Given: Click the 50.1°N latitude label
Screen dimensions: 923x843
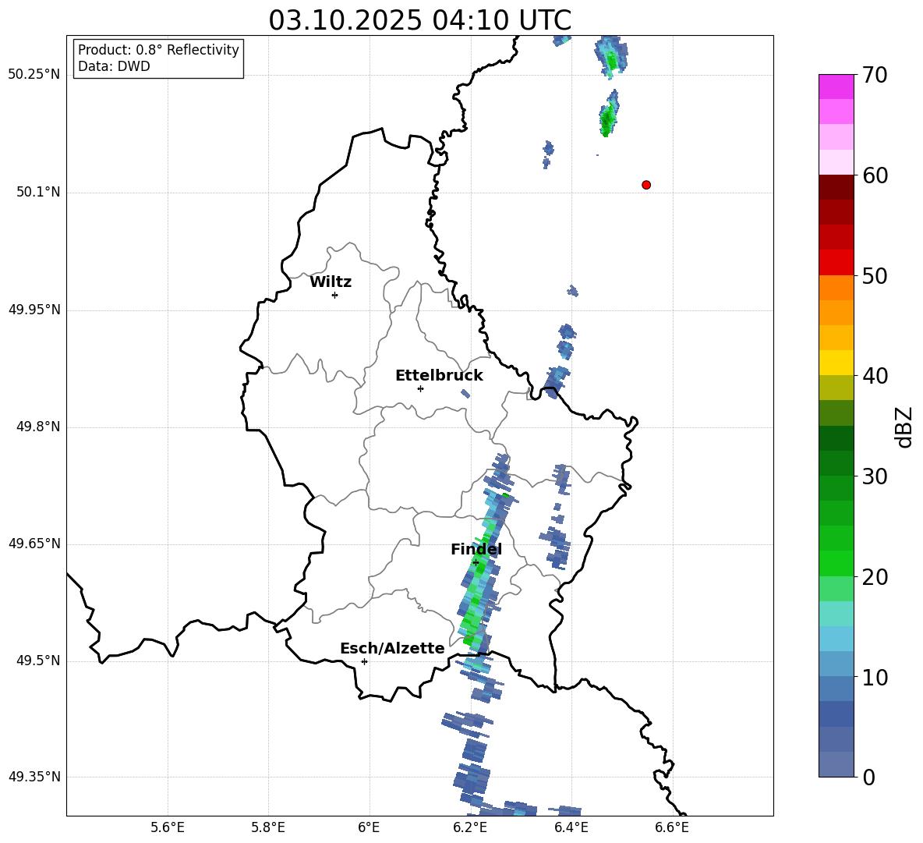Looking at the screenshot, I should point(39,192).
